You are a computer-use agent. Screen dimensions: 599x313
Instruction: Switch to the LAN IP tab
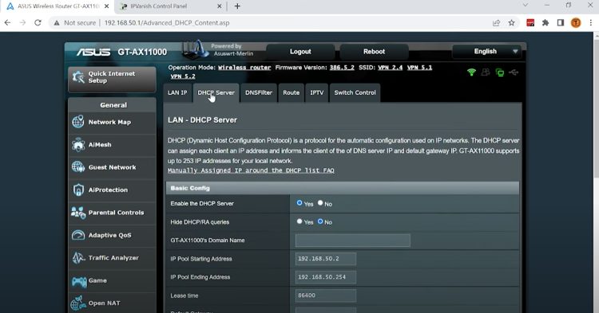tap(177, 93)
